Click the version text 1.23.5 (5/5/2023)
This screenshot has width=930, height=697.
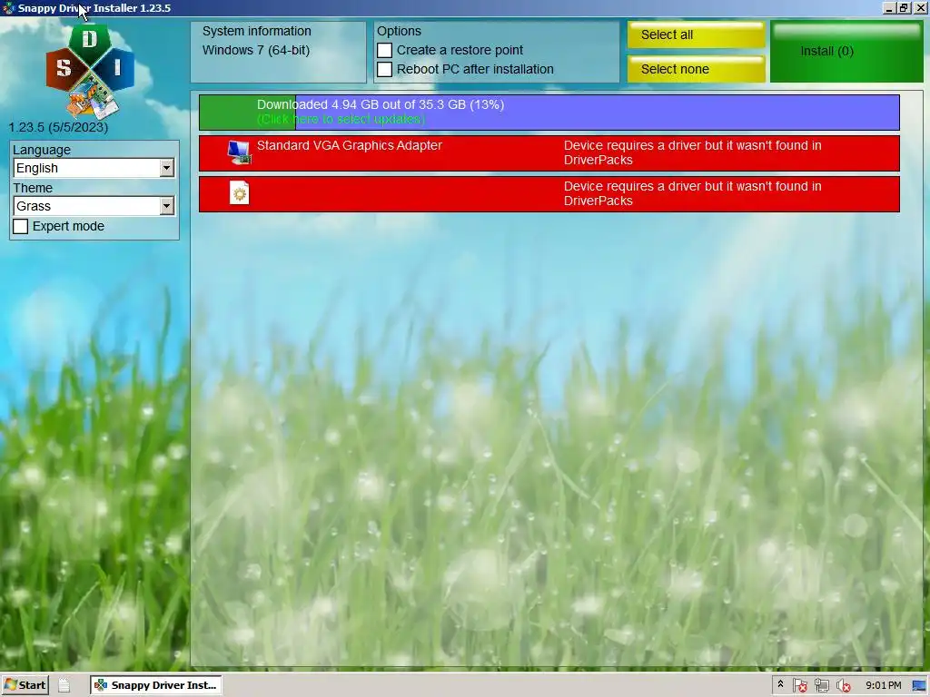[x=58, y=127]
